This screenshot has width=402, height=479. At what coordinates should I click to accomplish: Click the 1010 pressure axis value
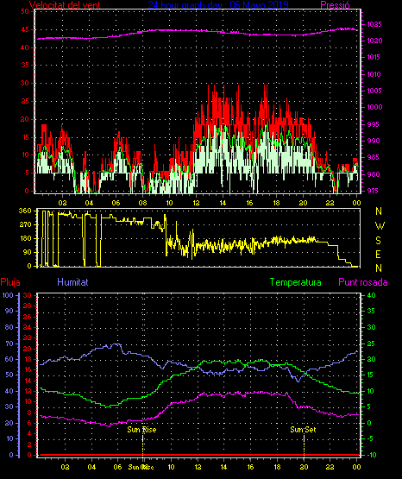(374, 74)
